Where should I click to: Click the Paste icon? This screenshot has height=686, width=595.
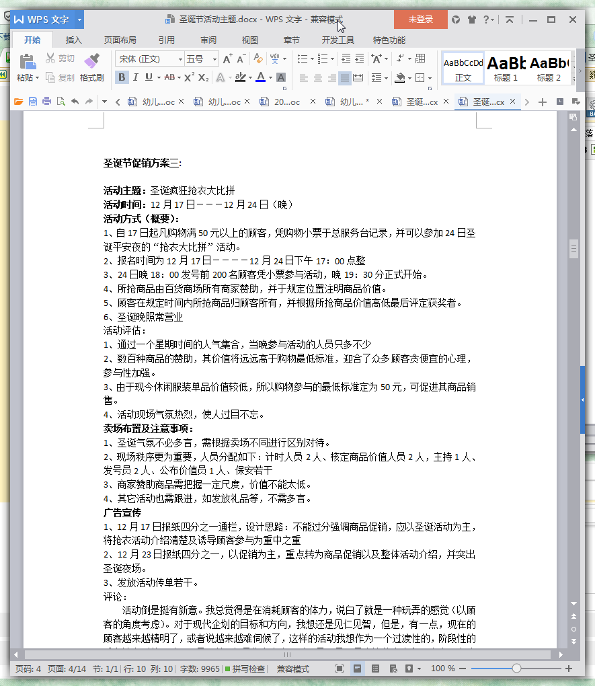(28, 61)
